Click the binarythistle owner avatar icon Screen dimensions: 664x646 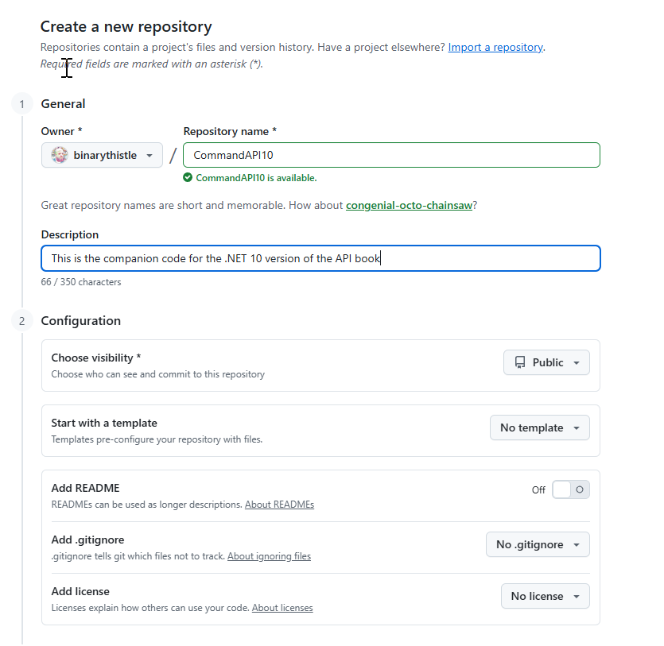(60, 155)
